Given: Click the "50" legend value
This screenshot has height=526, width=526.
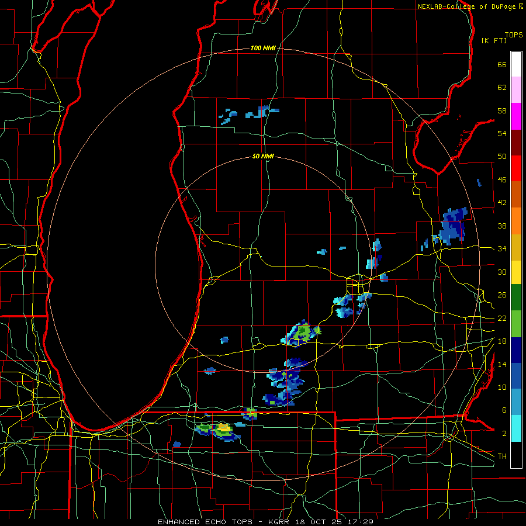Looking at the screenshot, I should click(x=502, y=157).
